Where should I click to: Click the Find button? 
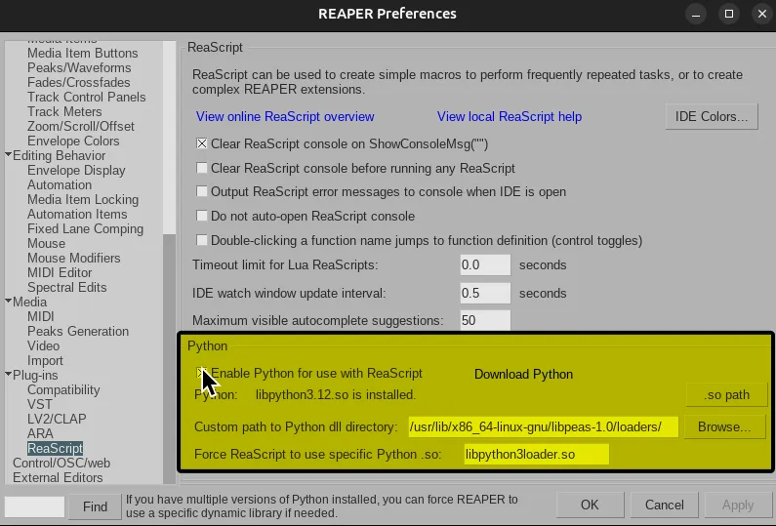[95, 506]
